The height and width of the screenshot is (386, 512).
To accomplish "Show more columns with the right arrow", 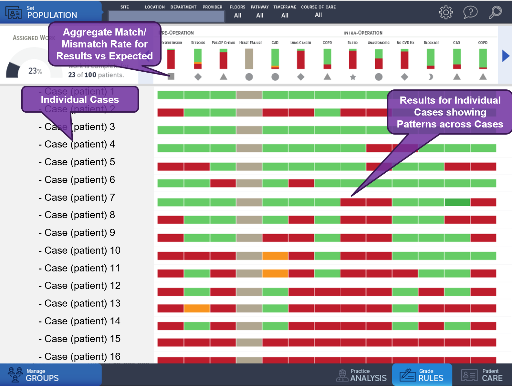I will click(x=506, y=56).
